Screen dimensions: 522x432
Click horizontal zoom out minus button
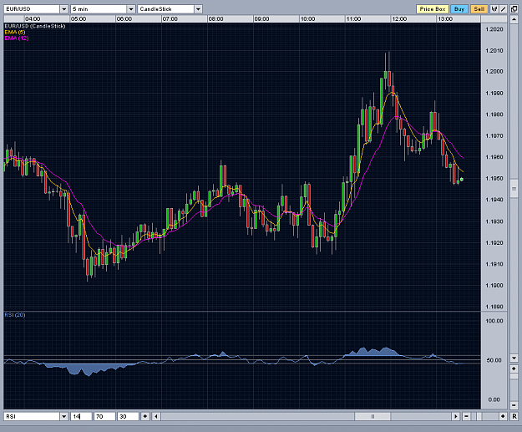(x=466, y=416)
